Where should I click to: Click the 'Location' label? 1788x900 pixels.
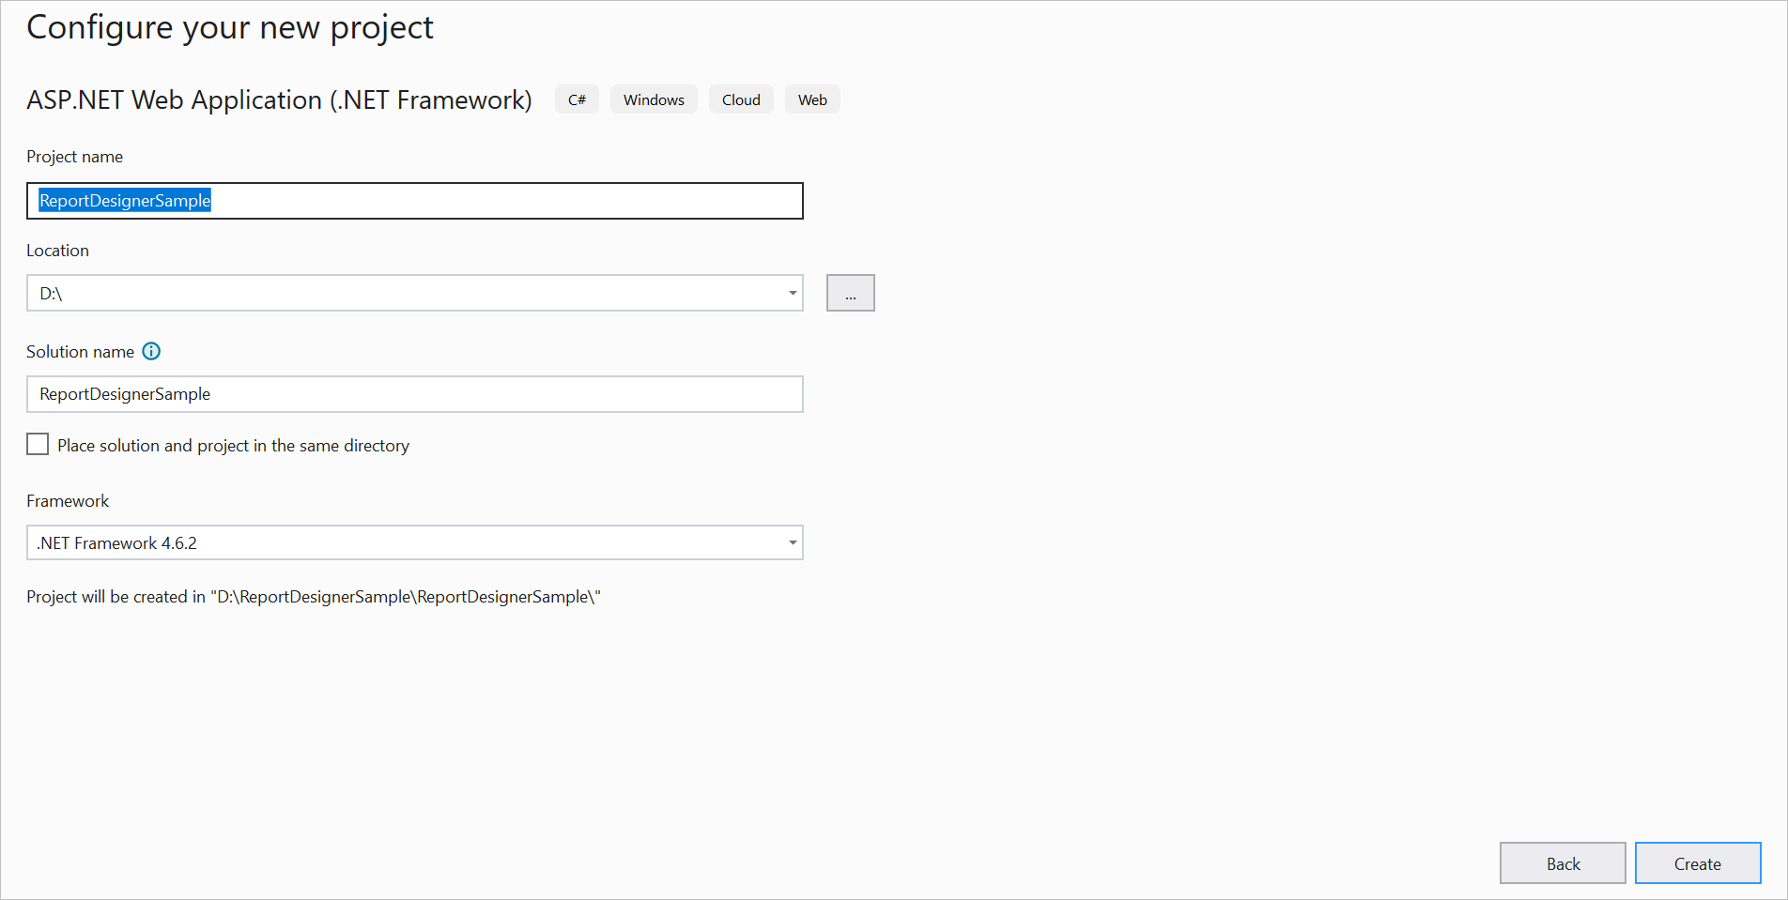point(57,251)
